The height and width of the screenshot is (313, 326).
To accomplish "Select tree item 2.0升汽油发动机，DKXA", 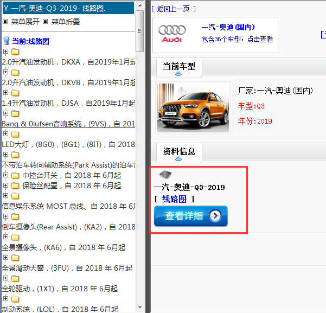I will 68,62.
